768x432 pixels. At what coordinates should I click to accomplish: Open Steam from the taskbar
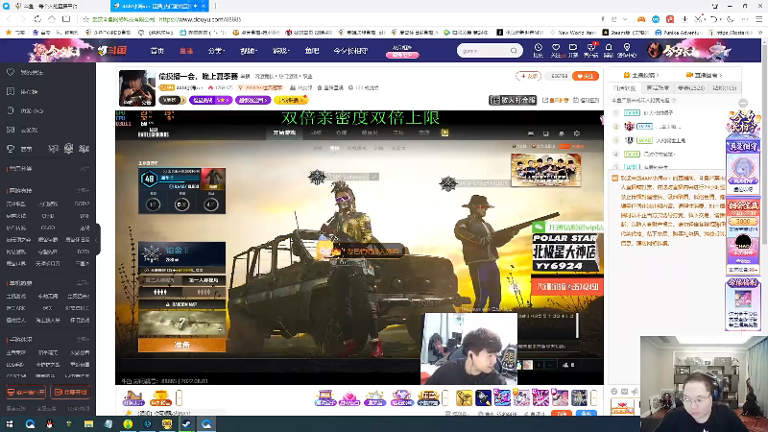tap(186, 423)
